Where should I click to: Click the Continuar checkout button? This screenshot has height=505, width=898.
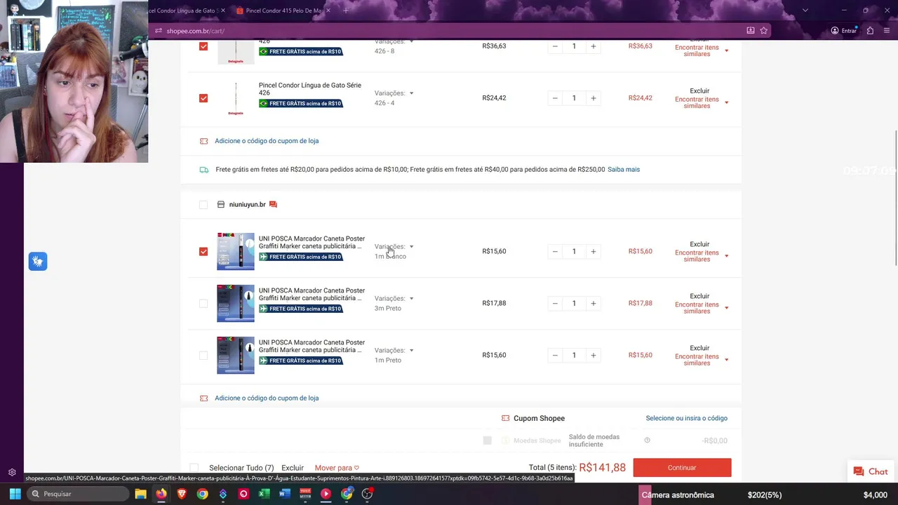(682, 468)
